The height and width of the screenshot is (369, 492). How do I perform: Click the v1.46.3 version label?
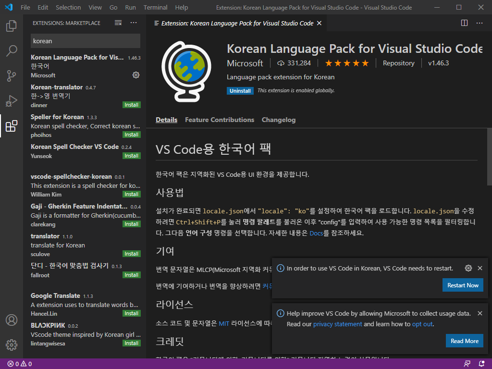(x=438, y=63)
